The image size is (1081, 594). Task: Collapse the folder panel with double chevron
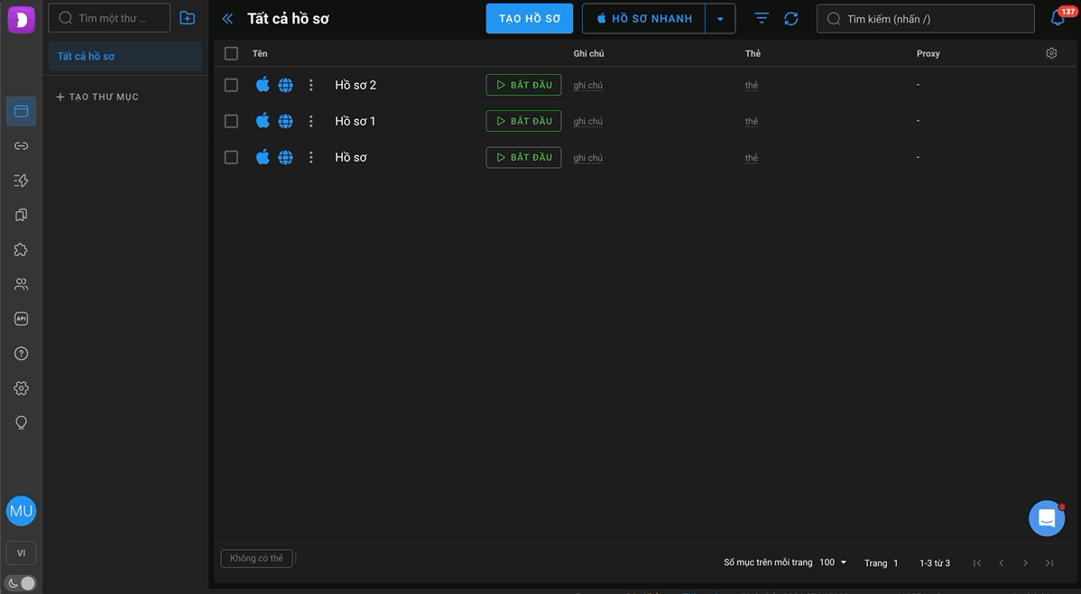click(x=227, y=19)
